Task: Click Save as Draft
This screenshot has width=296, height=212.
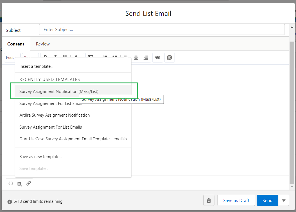Action: (236, 200)
